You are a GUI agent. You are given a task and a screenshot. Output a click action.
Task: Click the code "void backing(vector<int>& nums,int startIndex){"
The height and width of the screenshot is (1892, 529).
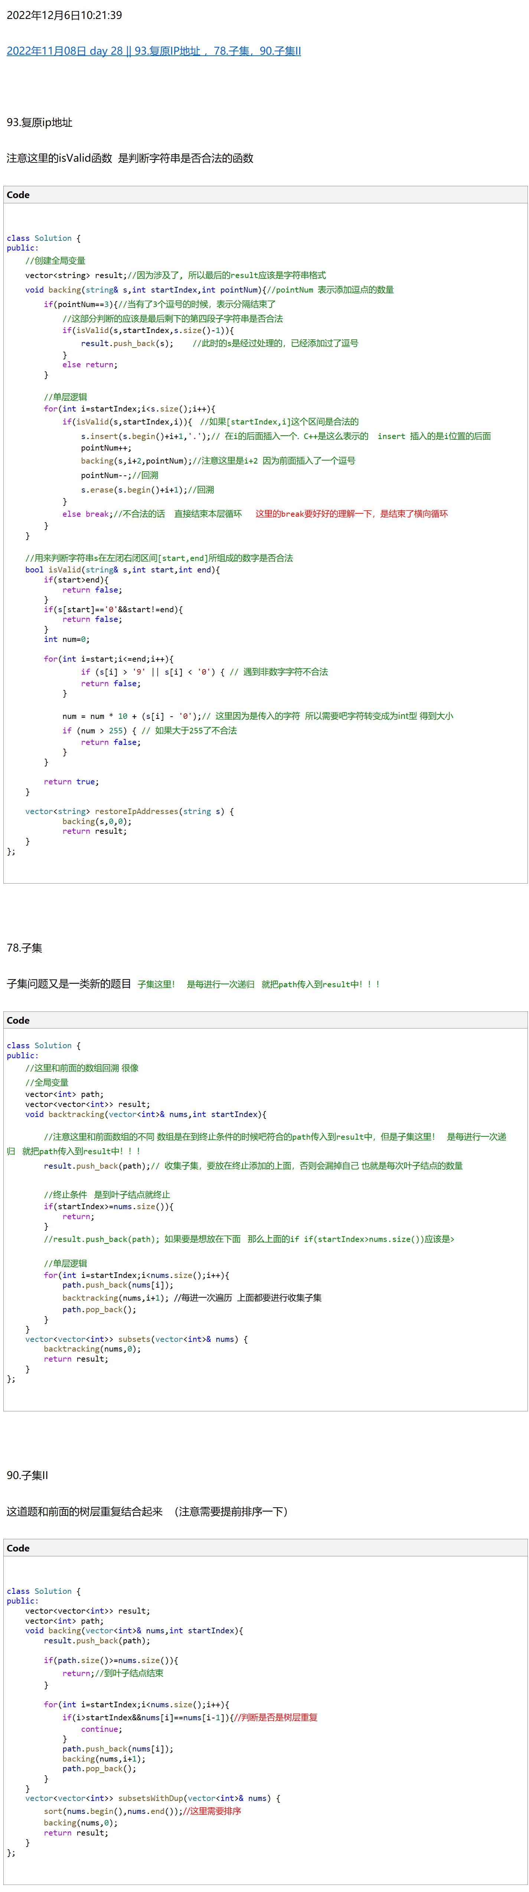pos(134,1631)
